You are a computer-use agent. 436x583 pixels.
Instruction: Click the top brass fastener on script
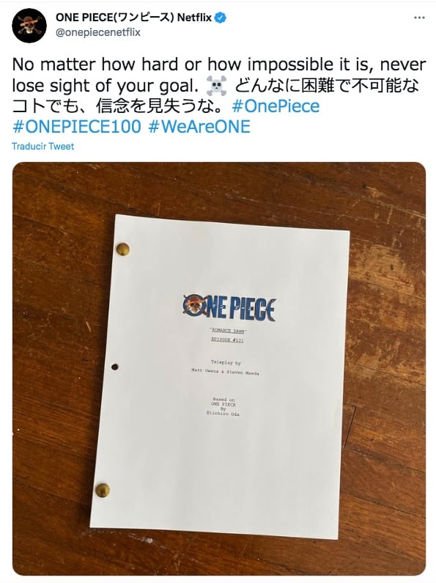point(123,249)
